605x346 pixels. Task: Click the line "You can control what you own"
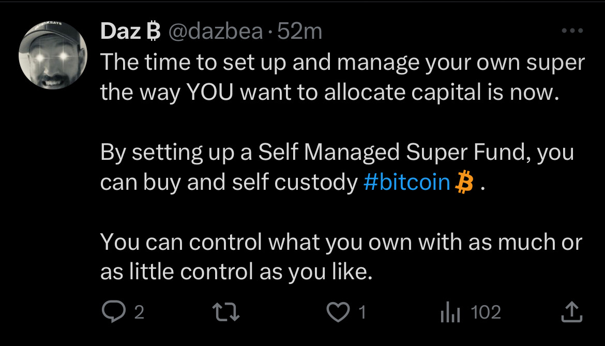tap(341, 242)
